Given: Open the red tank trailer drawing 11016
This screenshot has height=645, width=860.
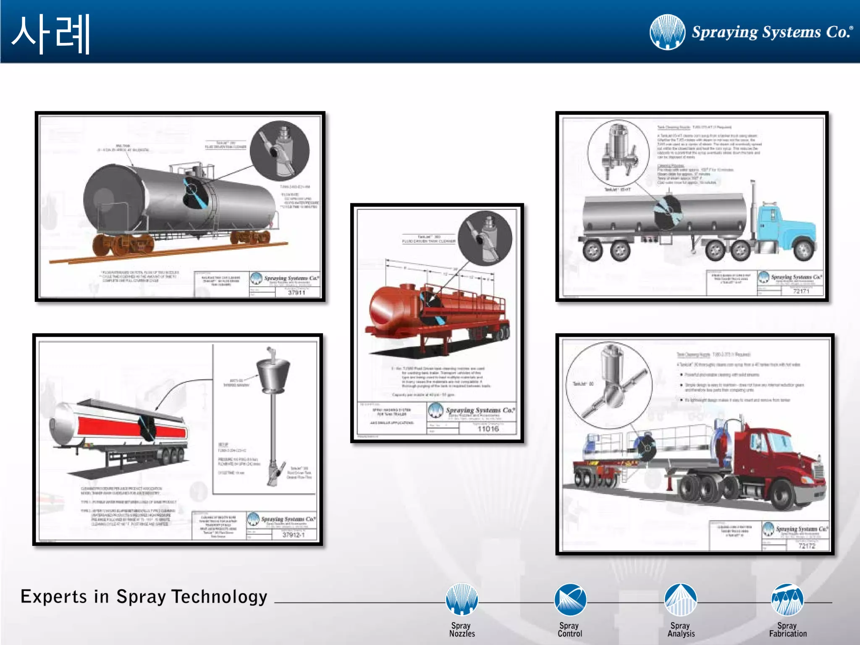Looking at the screenshot, I should (x=437, y=323).
